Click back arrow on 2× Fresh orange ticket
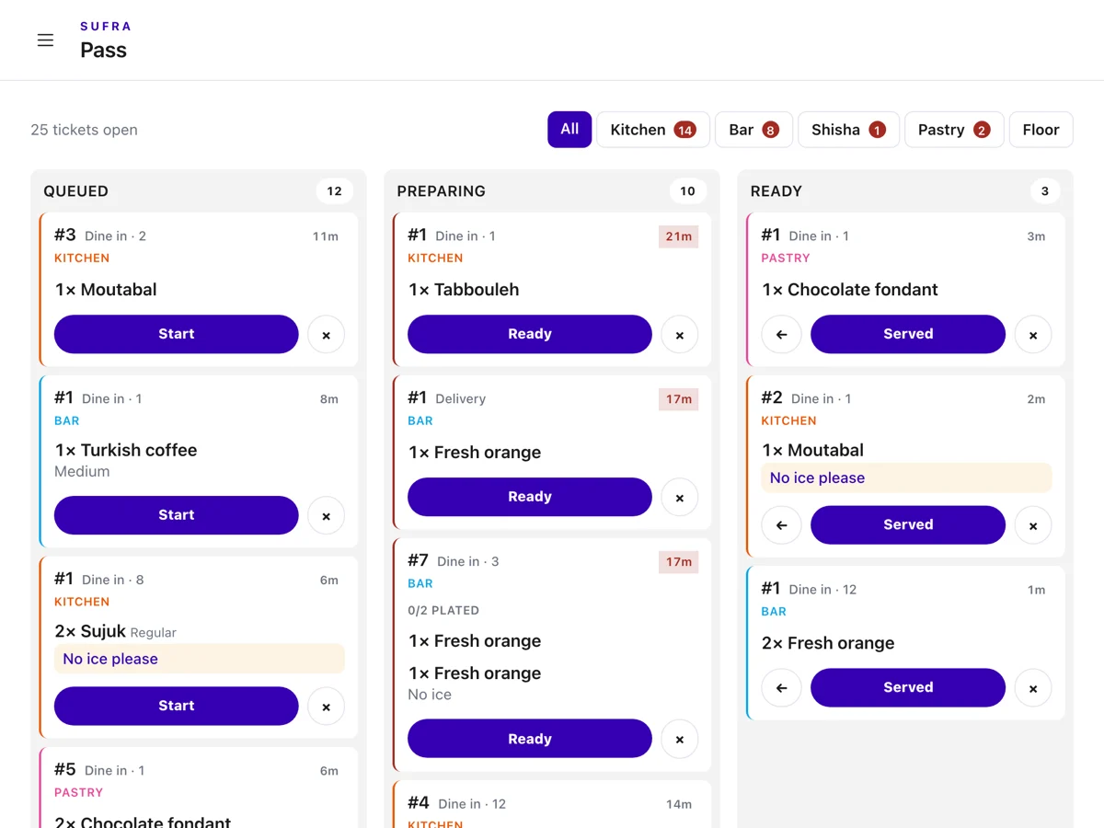 click(781, 688)
